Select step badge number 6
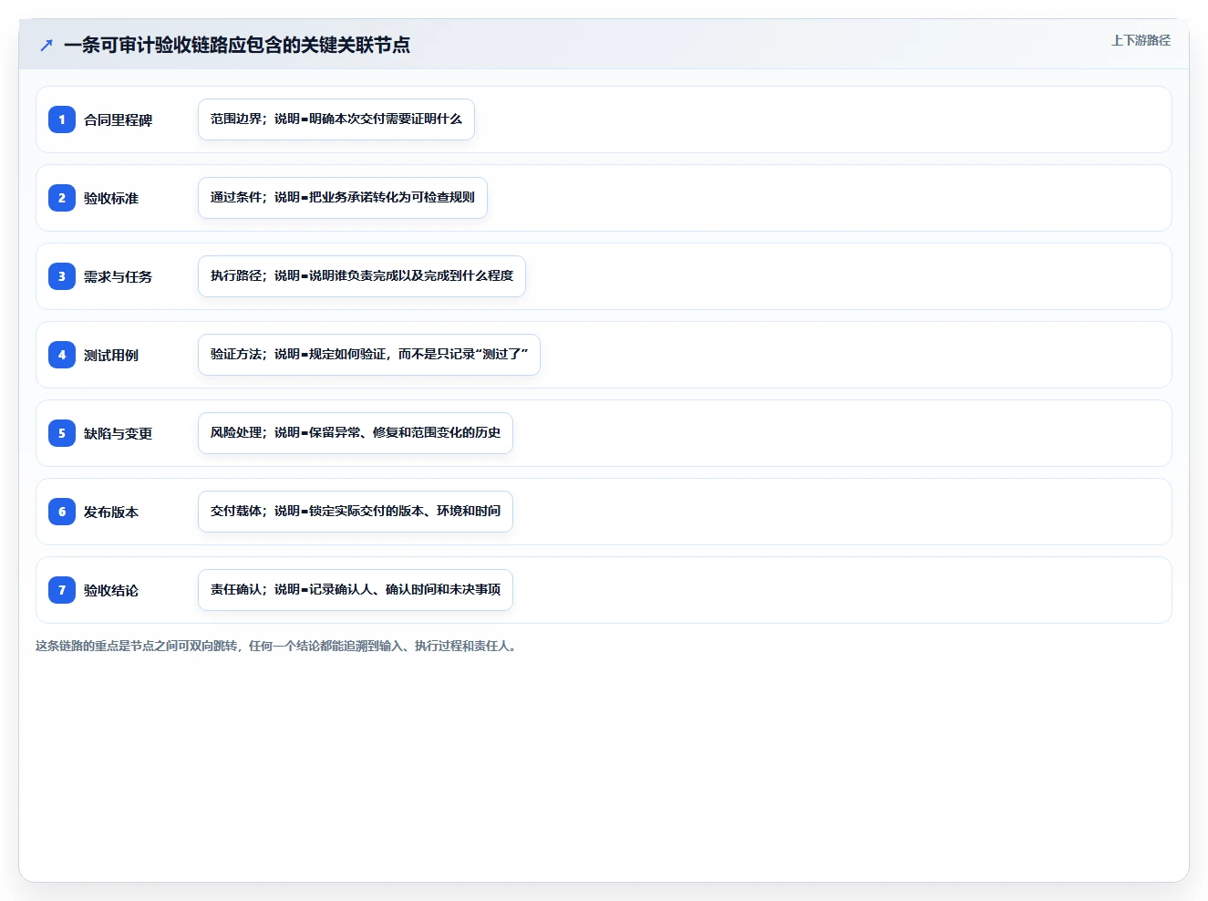1208x901 pixels. (62, 512)
